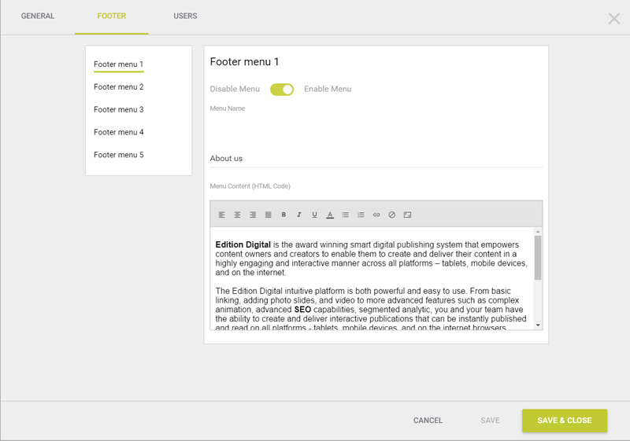Click the 'Menu Content (HTML Code)' label
This screenshot has height=441, width=630.
click(250, 186)
